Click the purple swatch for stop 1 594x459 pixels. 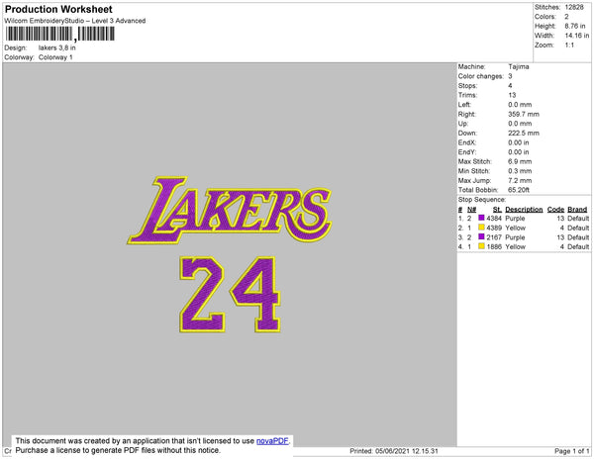coord(481,218)
